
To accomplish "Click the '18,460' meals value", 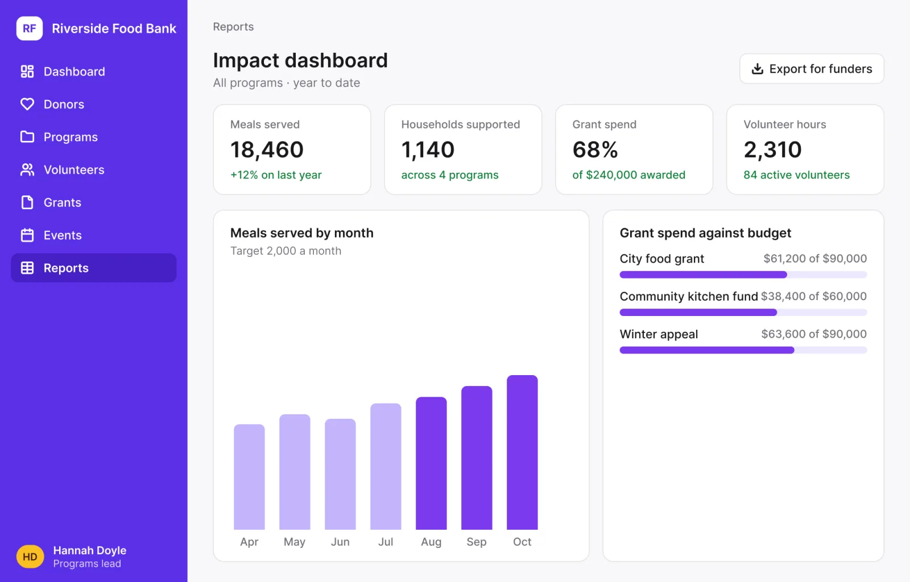I will tap(267, 149).
